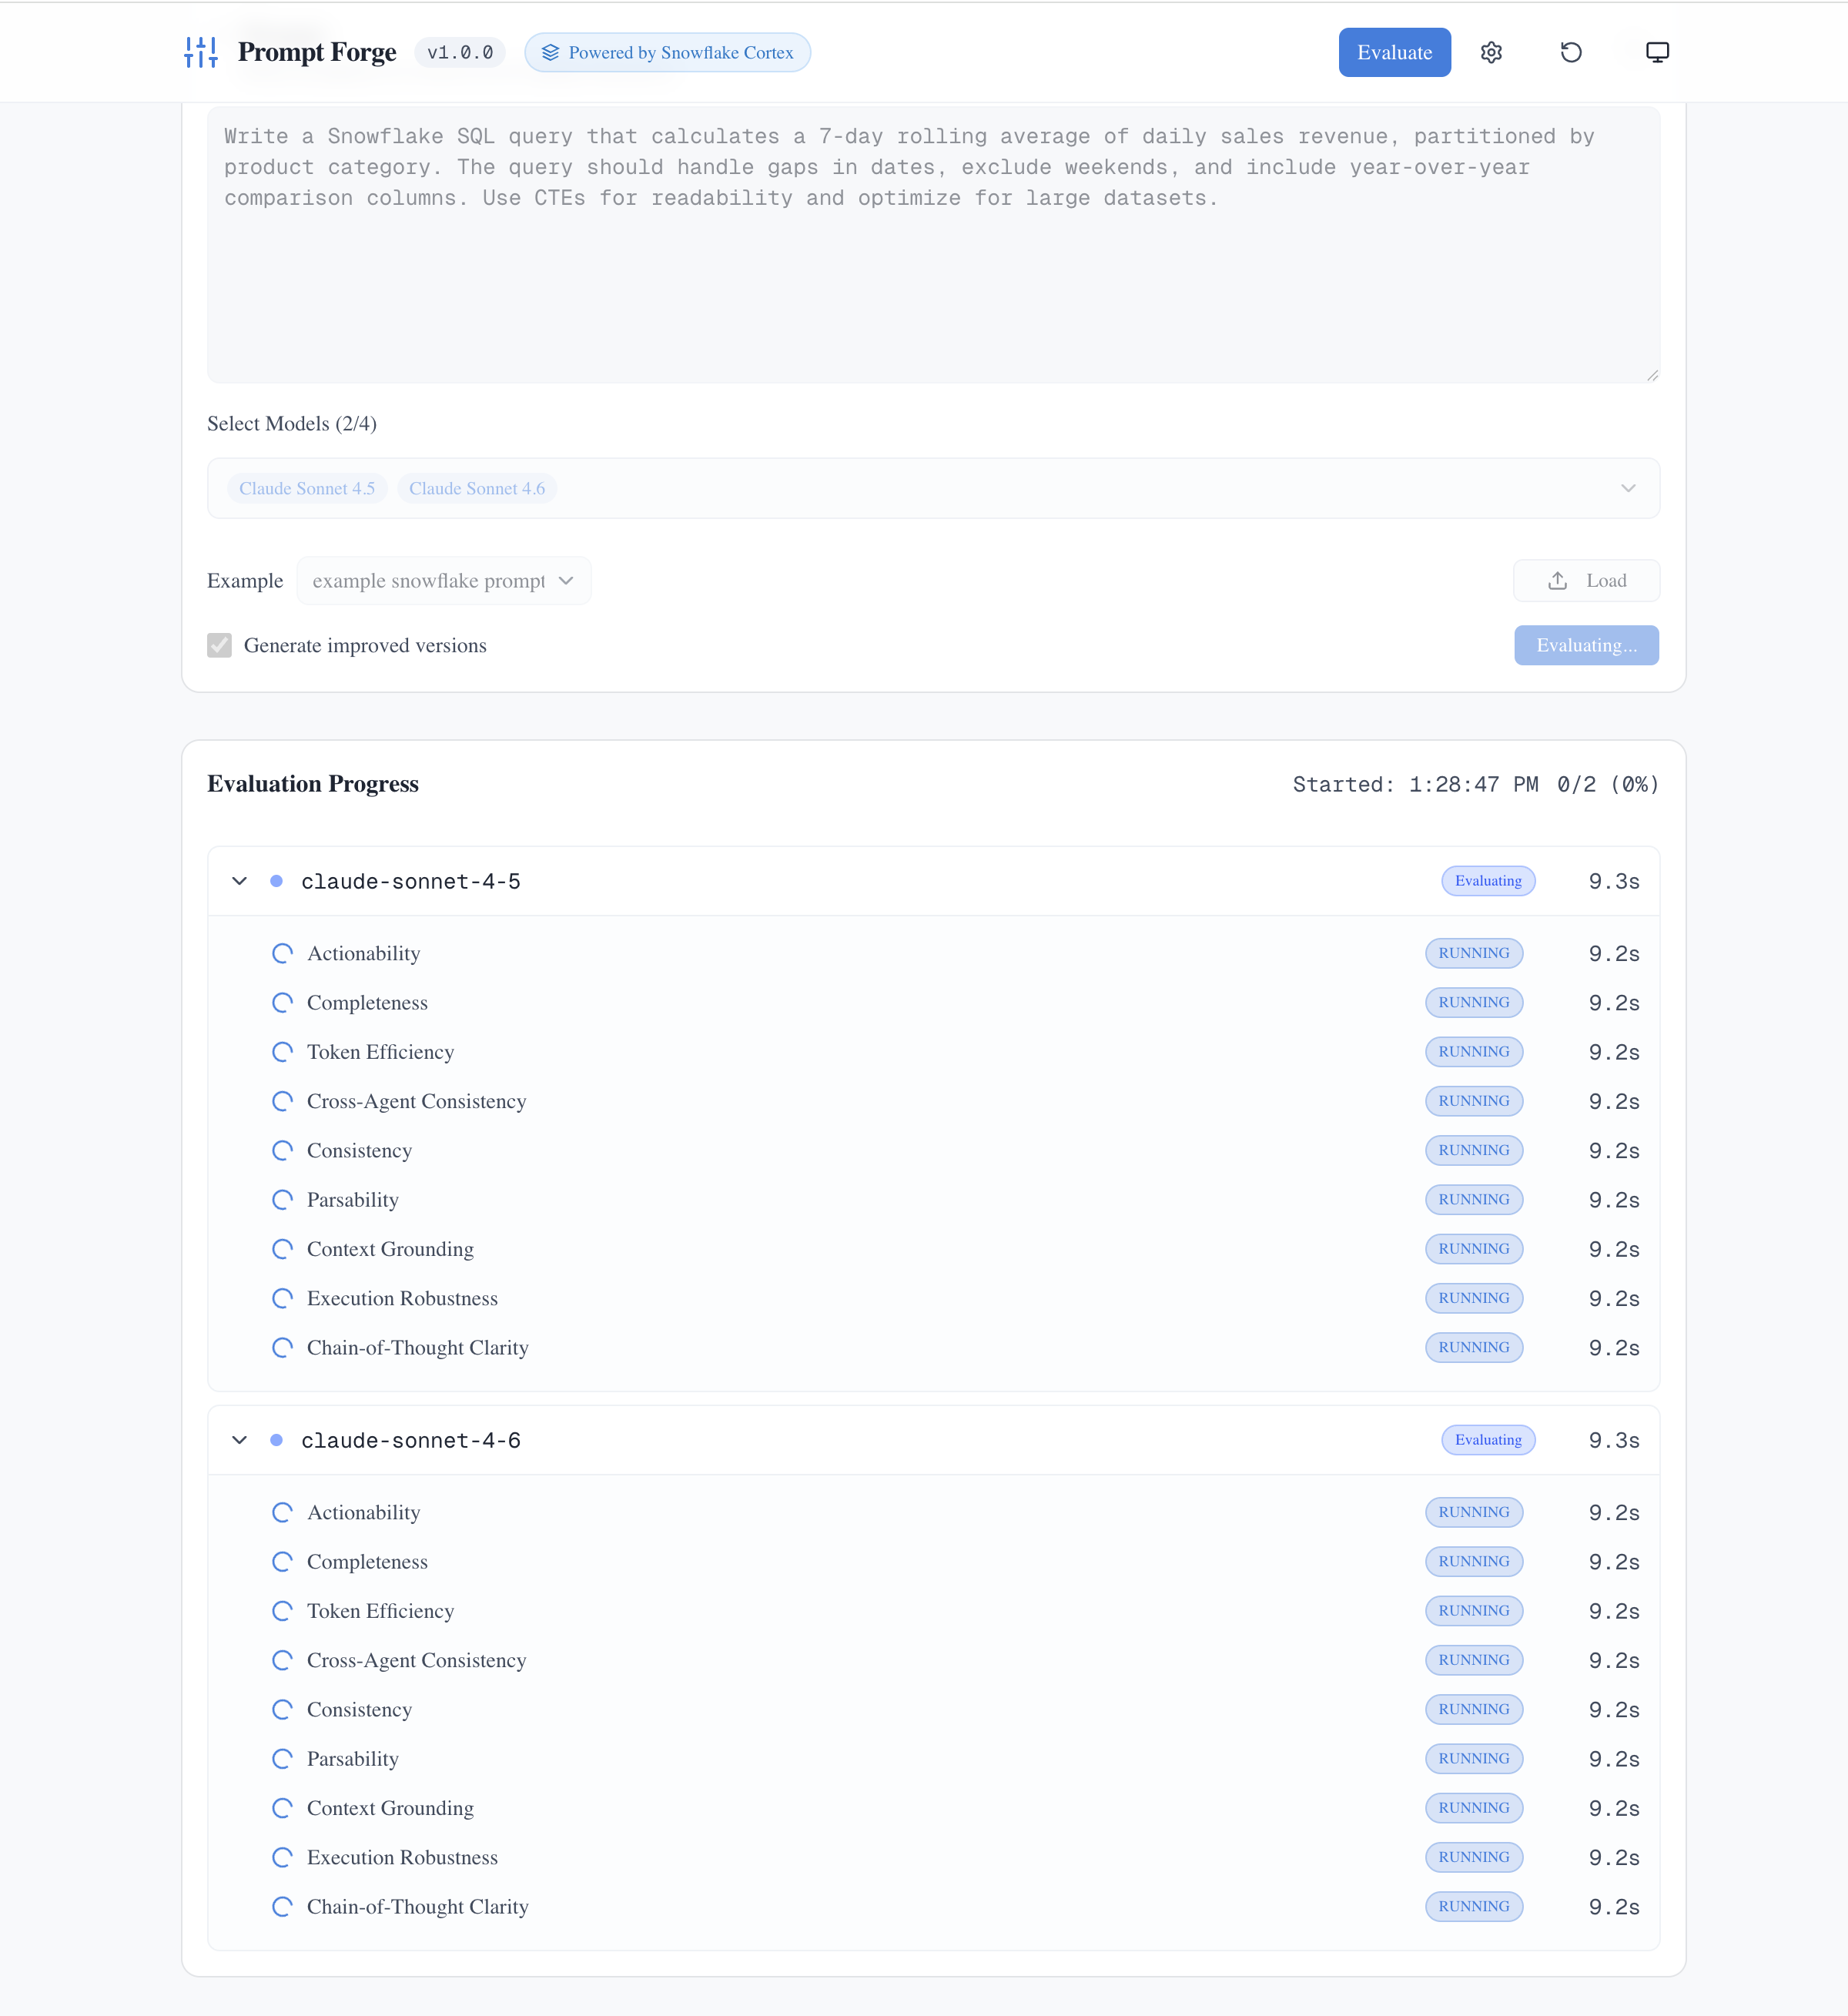
Task: Click 'Chain-of-Thought Clarity' text under claude-sonnet-4-5
Action: click(417, 1347)
